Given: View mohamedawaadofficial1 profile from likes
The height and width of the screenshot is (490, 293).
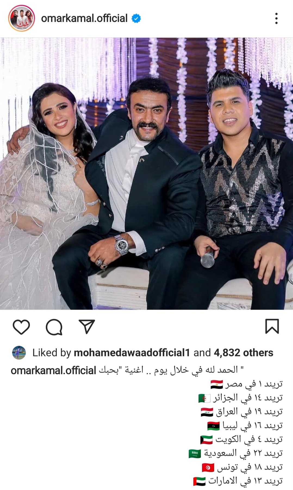Looking at the screenshot, I should click(132, 353).
